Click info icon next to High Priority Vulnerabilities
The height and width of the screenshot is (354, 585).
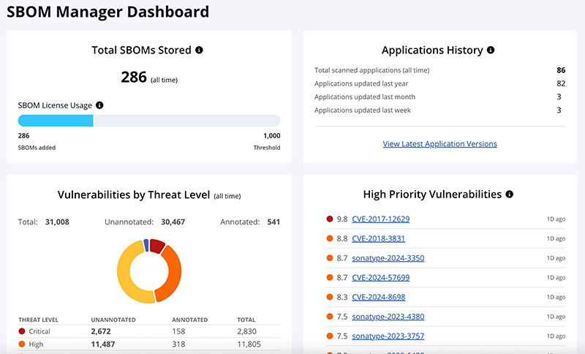[509, 195]
